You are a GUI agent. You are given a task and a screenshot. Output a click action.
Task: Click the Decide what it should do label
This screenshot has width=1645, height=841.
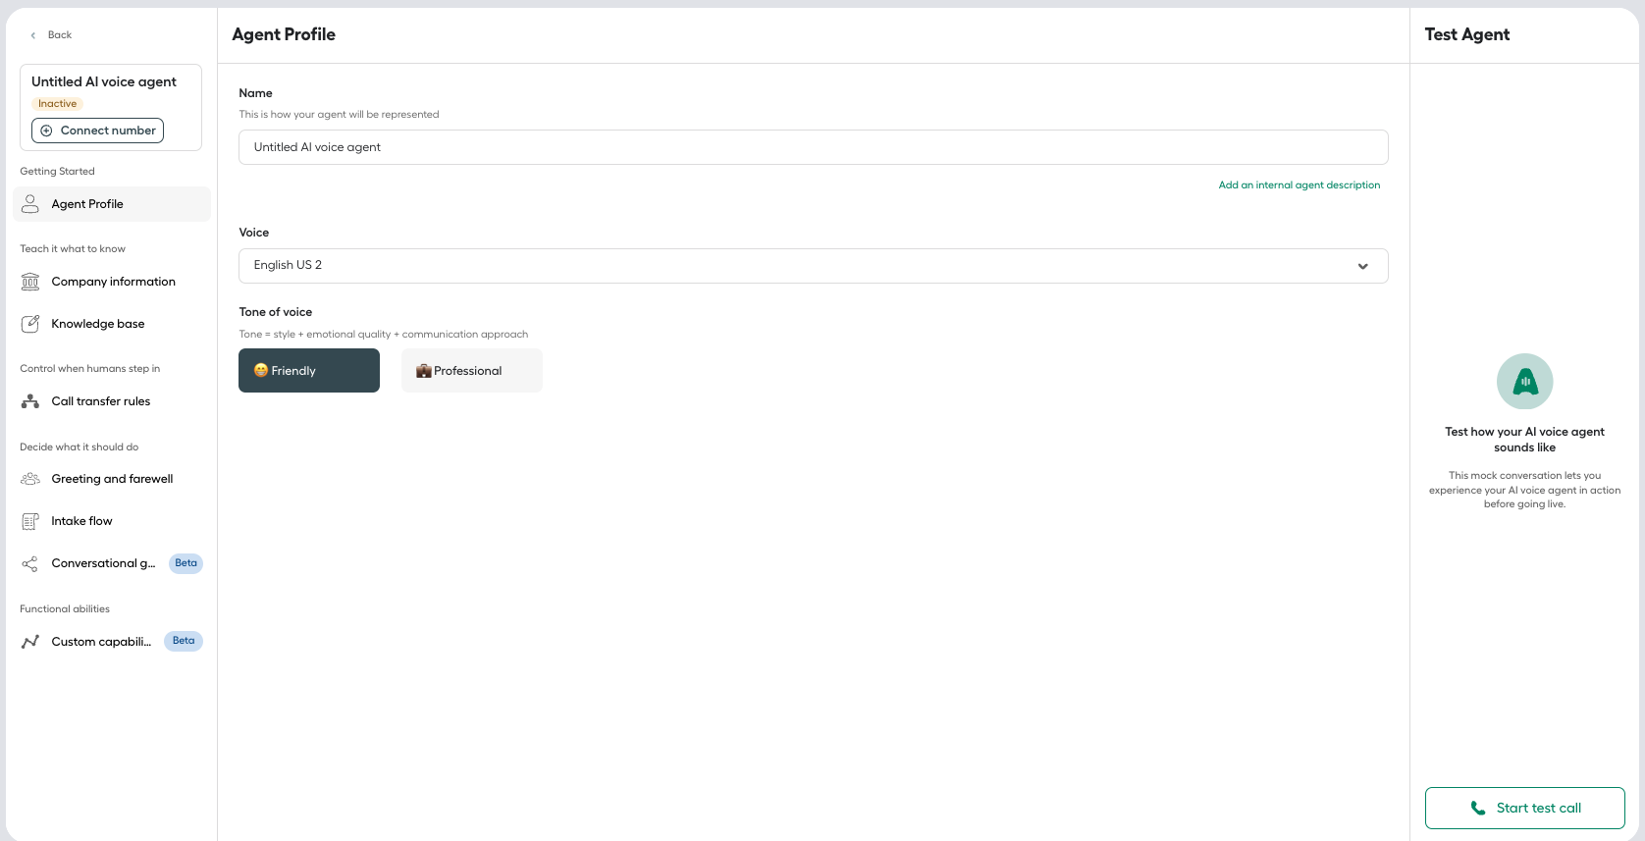pos(79,447)
